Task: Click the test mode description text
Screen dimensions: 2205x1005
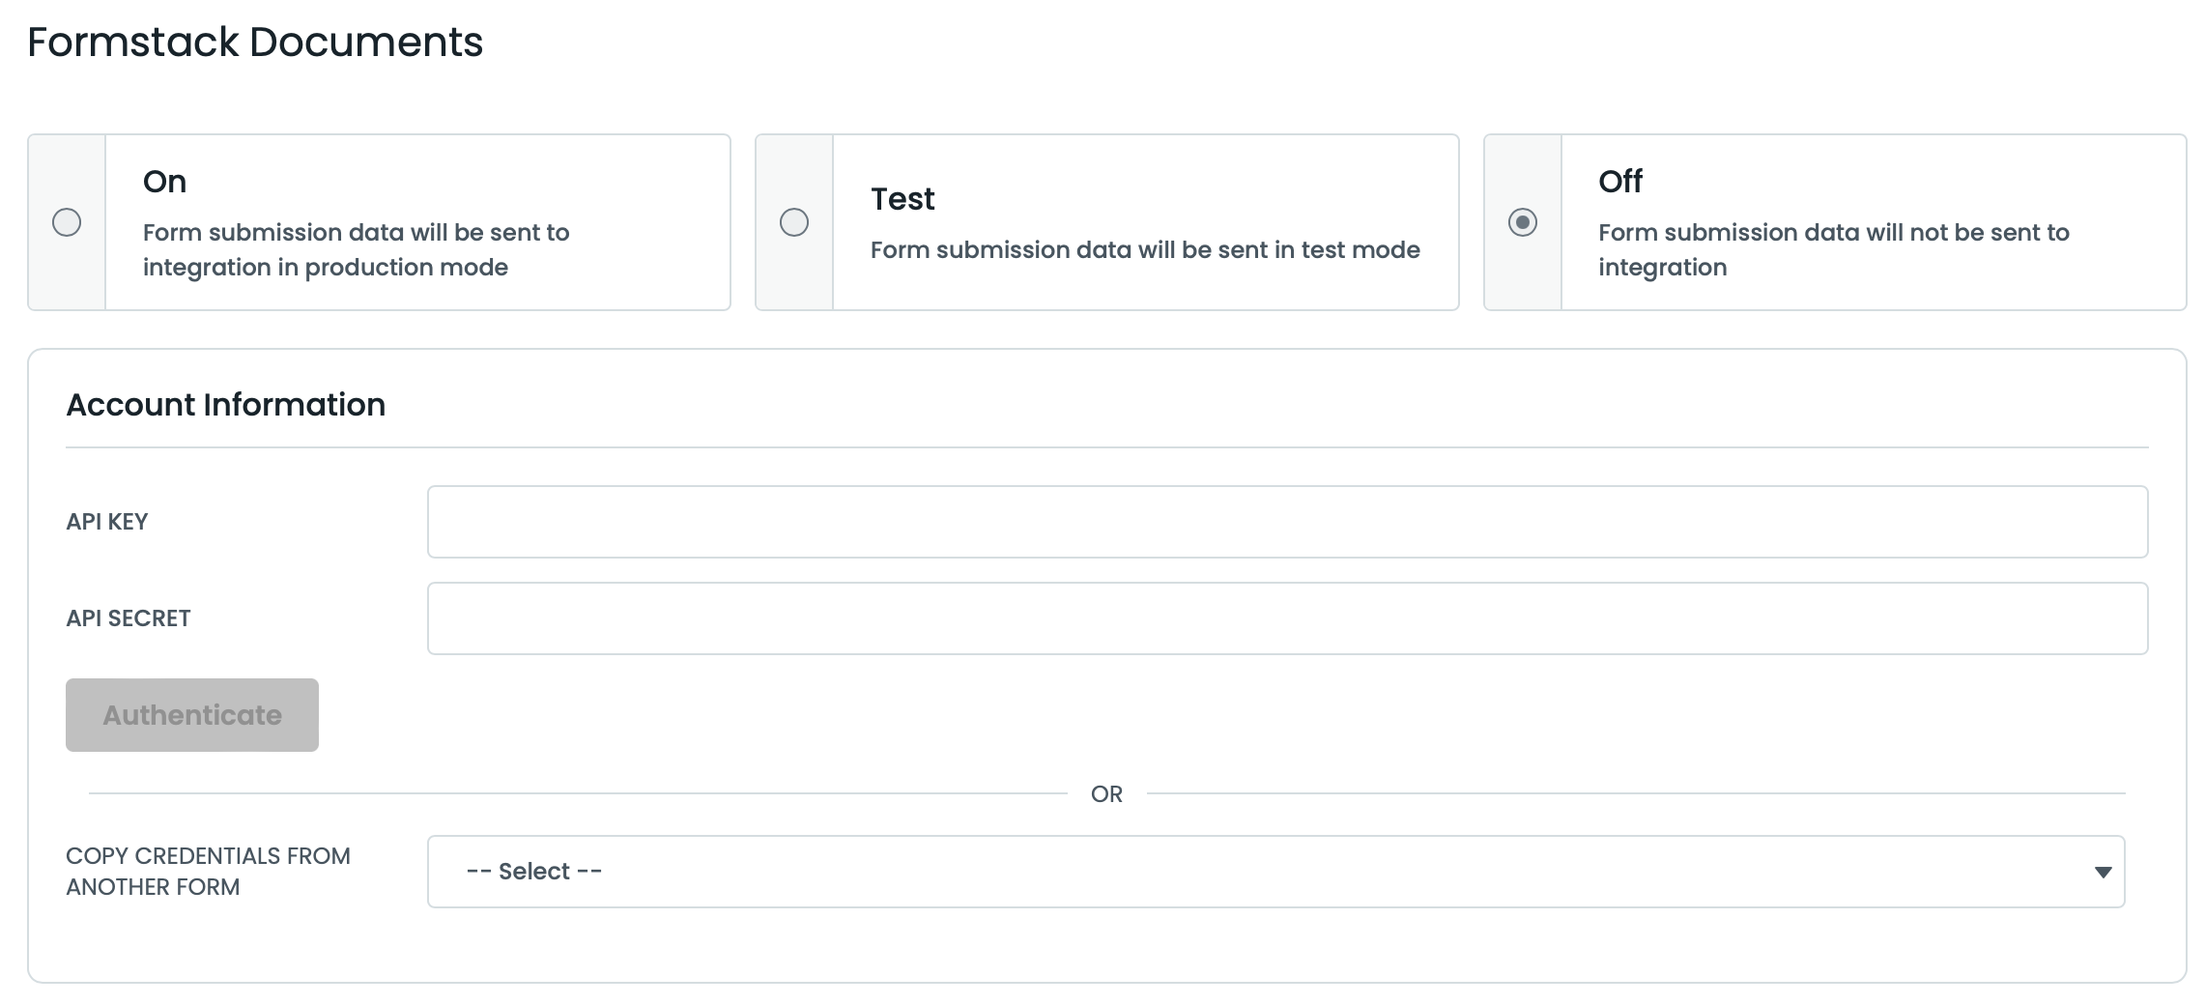Action: (1145, 250)
